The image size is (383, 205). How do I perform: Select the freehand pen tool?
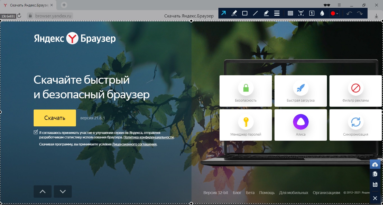click(234, 13)
